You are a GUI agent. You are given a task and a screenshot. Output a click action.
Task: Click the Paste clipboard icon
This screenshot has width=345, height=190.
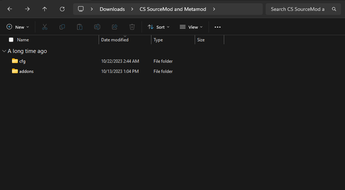80,27
